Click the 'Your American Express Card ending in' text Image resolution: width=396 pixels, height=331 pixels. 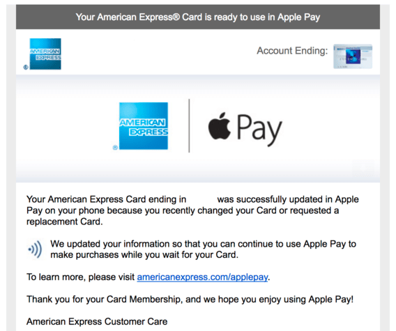[x=107, y=199]
